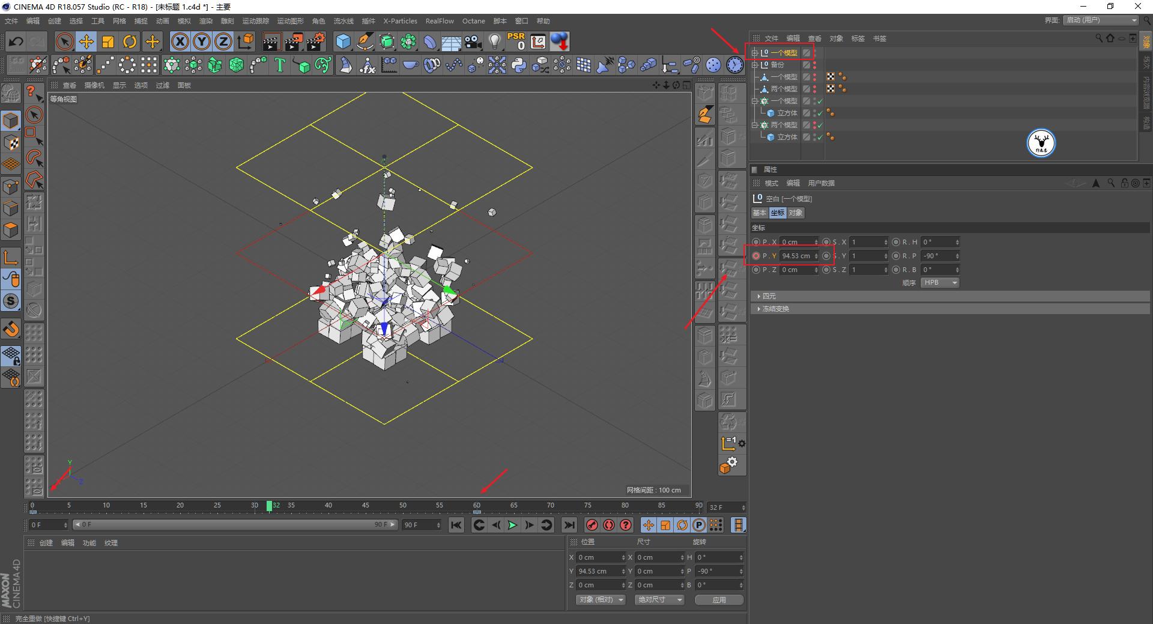This screenshot has width=1153, height=624.
Task: Select the Rotate tool
Action: pyautogui.click(x=130, y=41)
